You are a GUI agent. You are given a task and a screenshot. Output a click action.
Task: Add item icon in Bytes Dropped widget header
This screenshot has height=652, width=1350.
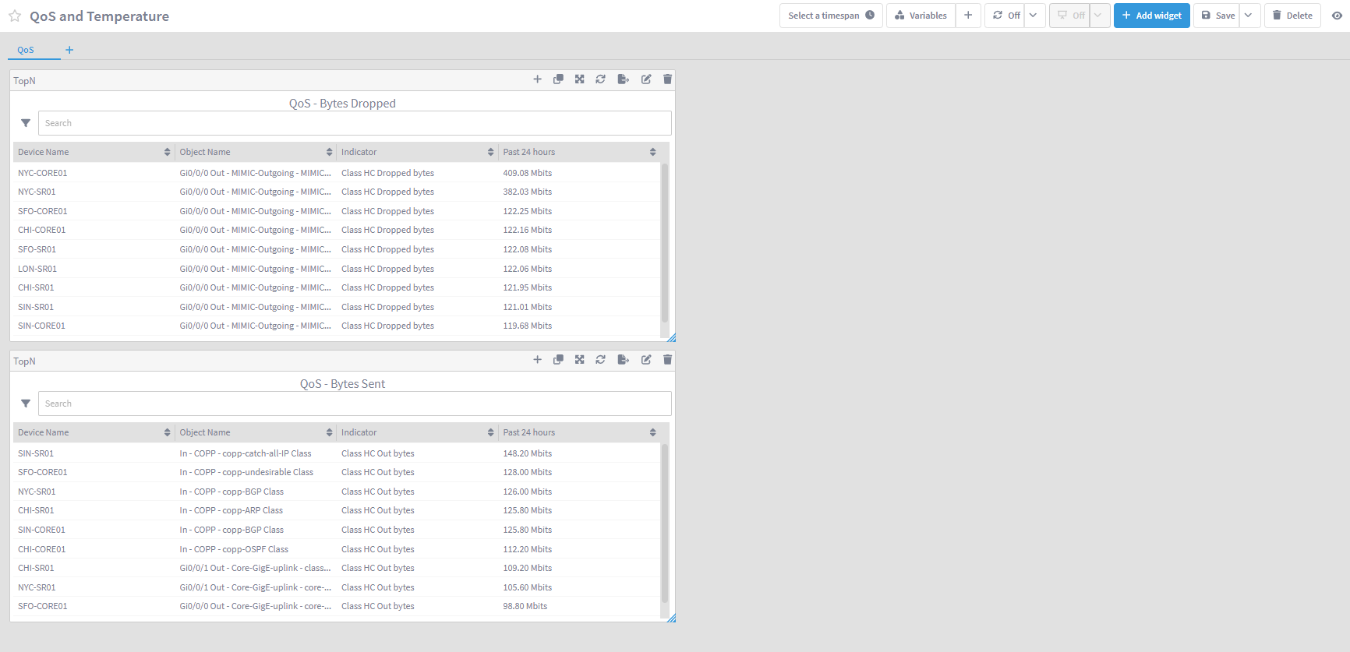click(537, 79)
